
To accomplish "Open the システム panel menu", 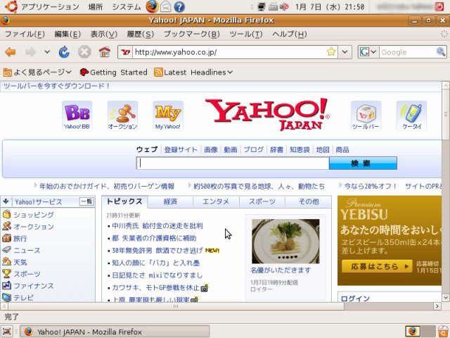I will coord(127,6).
